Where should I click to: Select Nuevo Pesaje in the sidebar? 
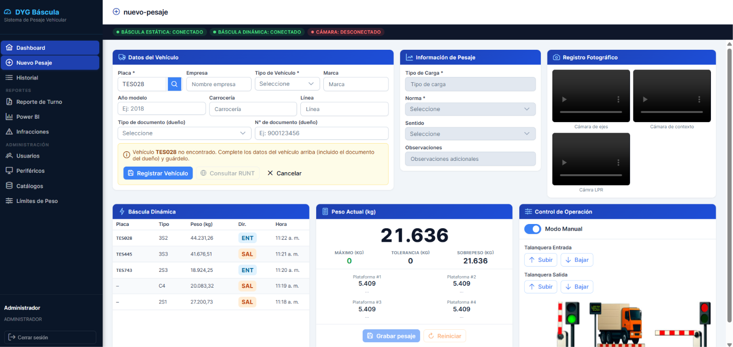click(50, 63)
